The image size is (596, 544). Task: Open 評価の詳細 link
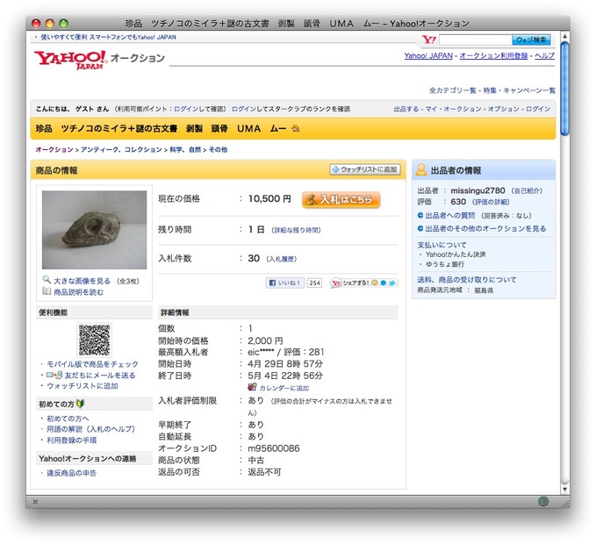pyautogui.click(x=492, y=202)
